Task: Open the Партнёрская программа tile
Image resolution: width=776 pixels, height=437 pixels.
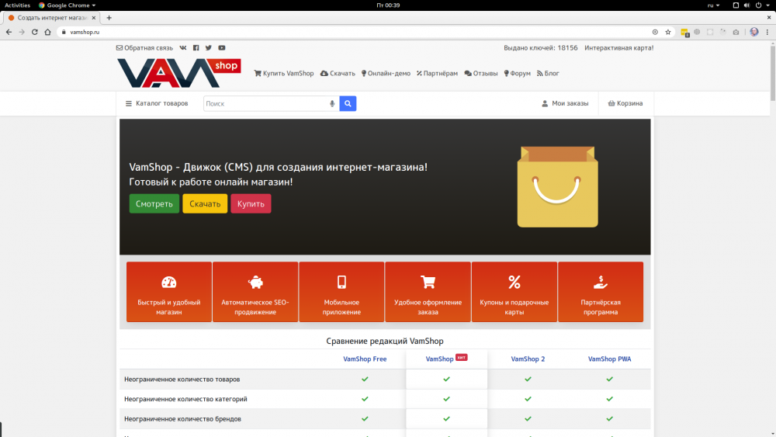Action: [601, 292]
